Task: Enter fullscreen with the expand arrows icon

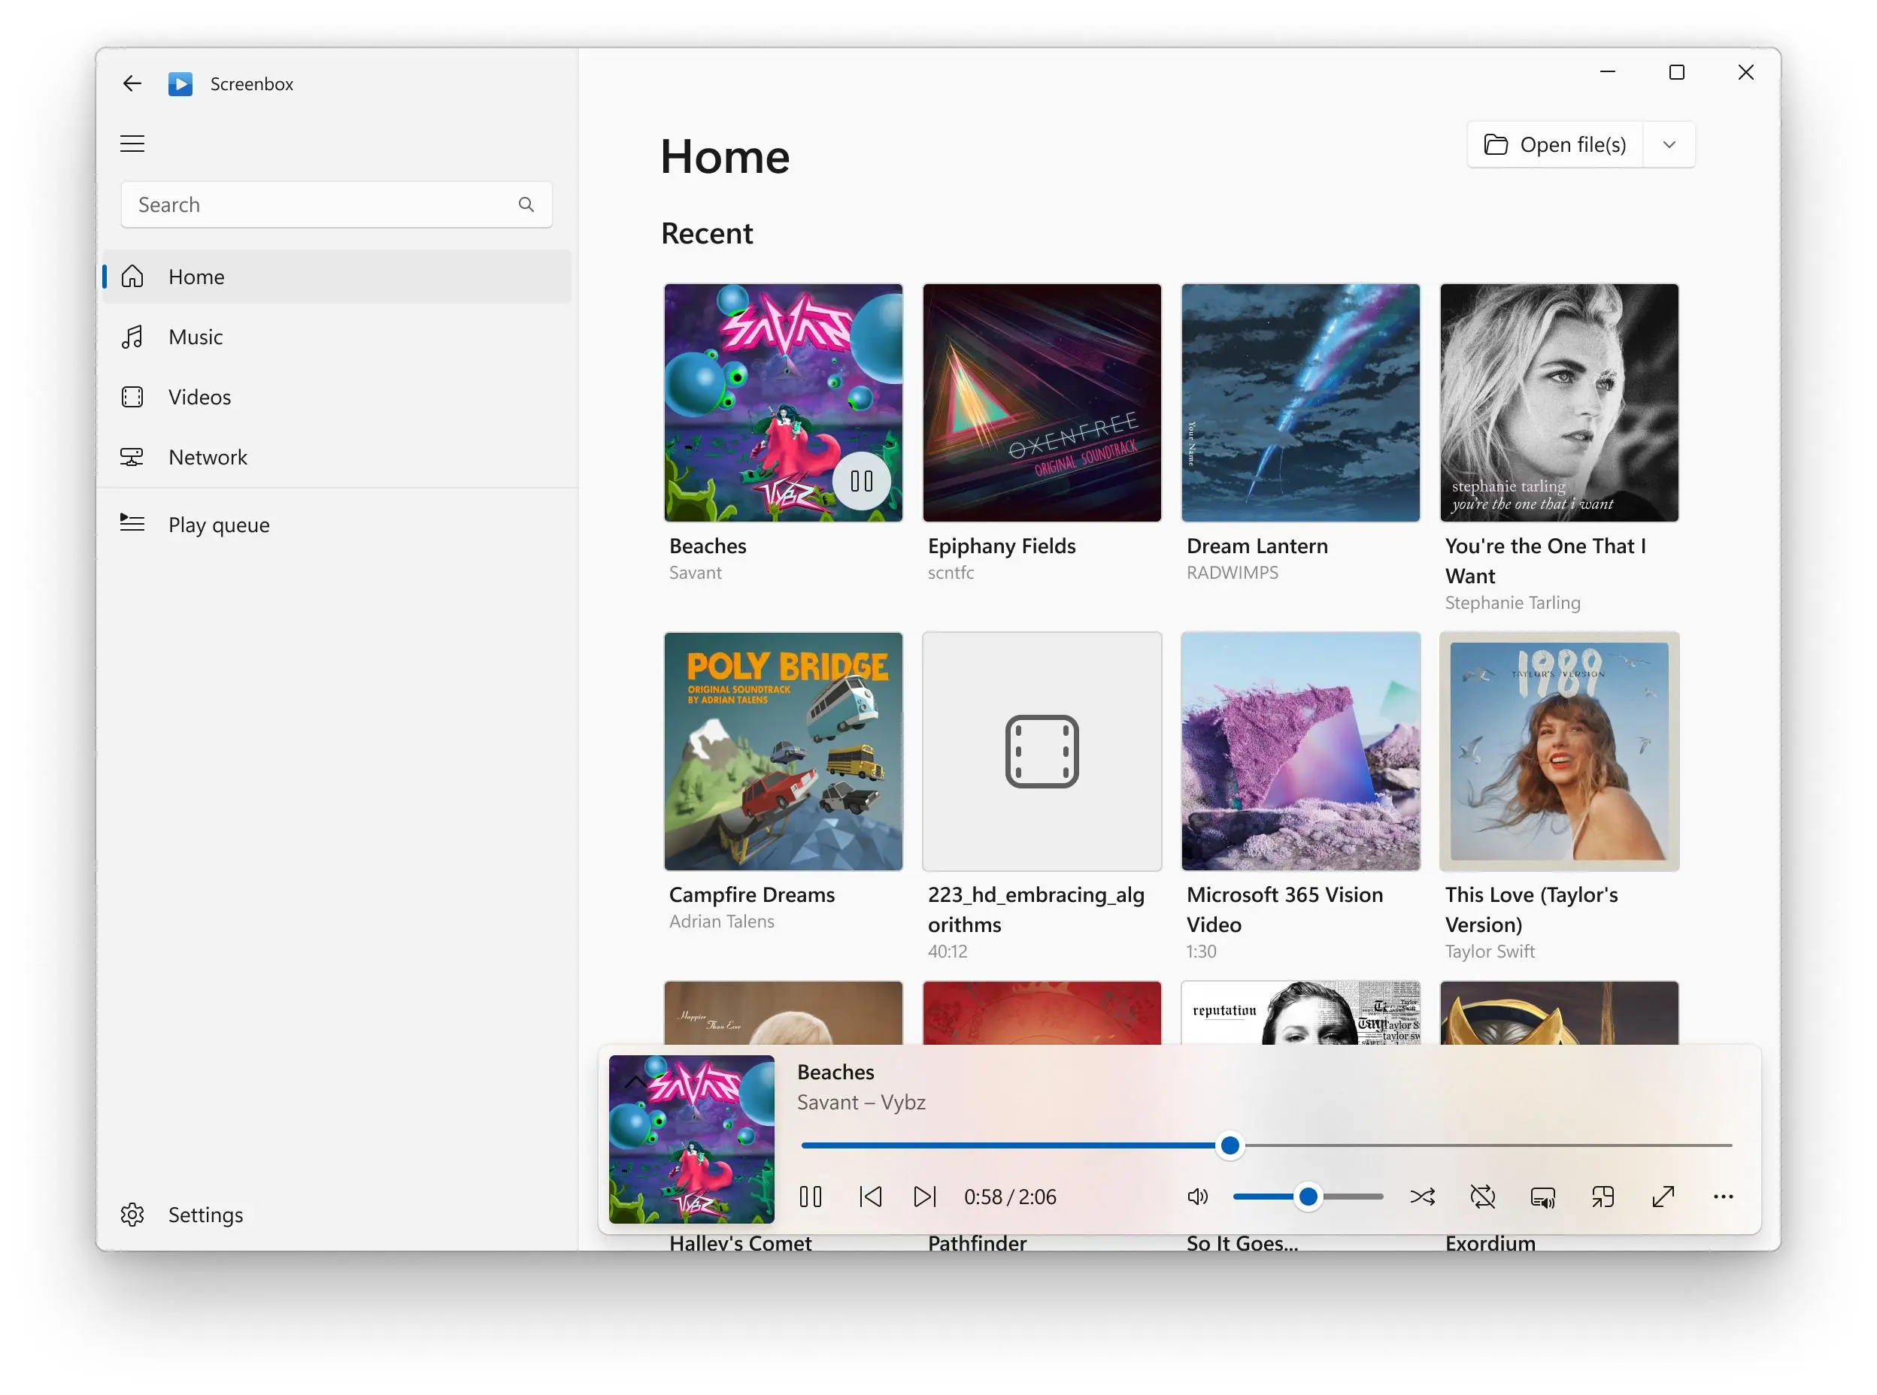Action: tap(1663, 1197)
